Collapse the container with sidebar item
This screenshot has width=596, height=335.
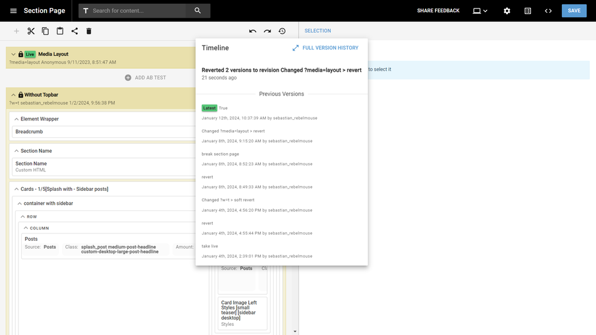pos(19,204)
